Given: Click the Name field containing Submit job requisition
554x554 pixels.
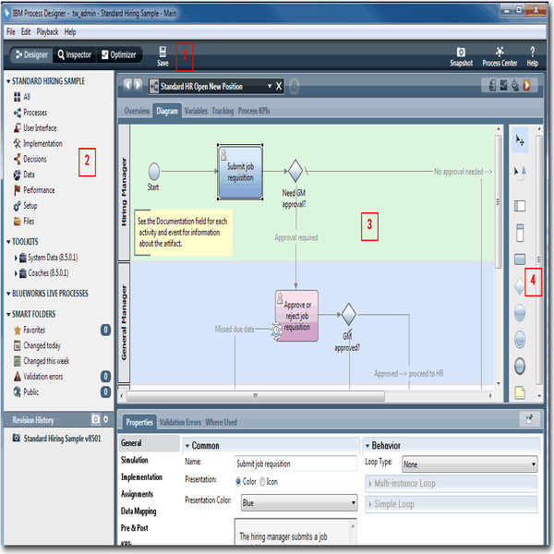Looking at the screenshot, I should [x=295, y=464].
